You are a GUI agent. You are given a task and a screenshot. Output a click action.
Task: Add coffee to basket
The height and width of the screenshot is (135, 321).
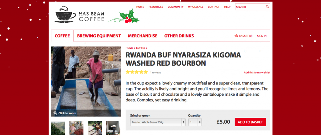pos(250,122)
